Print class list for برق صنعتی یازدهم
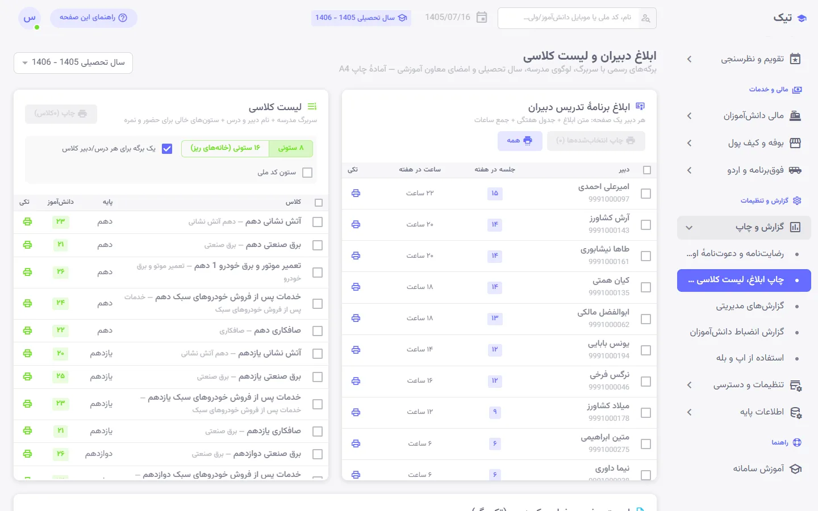Screen dimensions: 818x511 (x=27, y=376)
